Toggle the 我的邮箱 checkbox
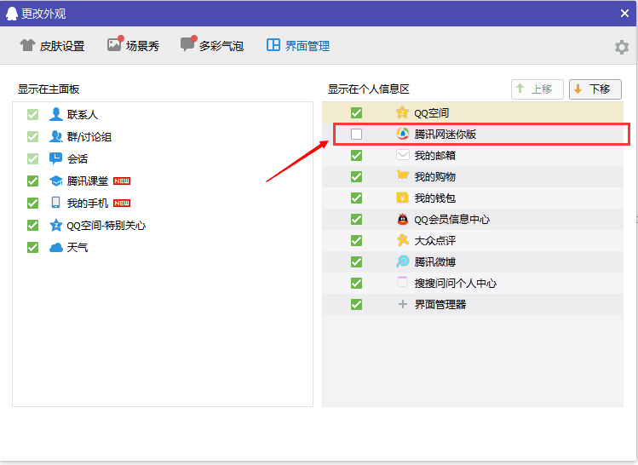Screen dimensions: 638x465 click(356, 155)
